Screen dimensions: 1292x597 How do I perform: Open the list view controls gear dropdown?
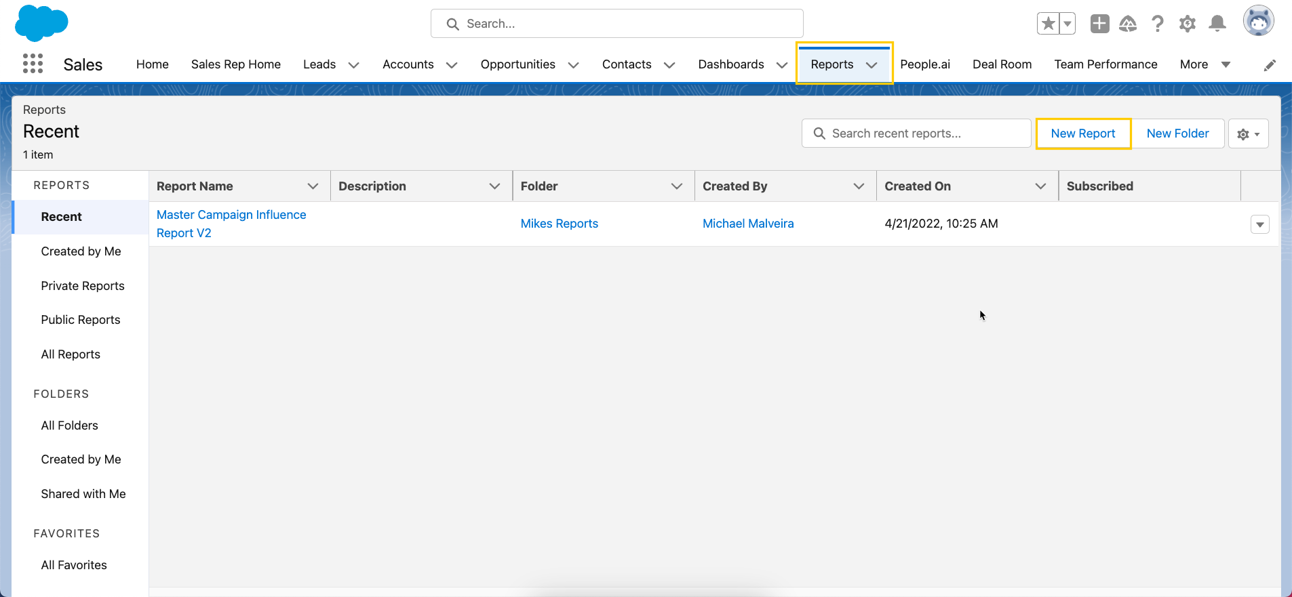[1248, 134]
